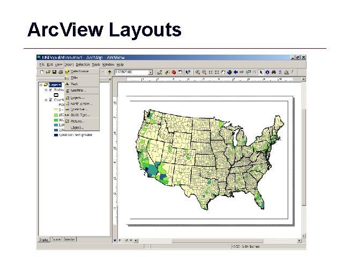Collapse the States layer tree node

point(46,90)
